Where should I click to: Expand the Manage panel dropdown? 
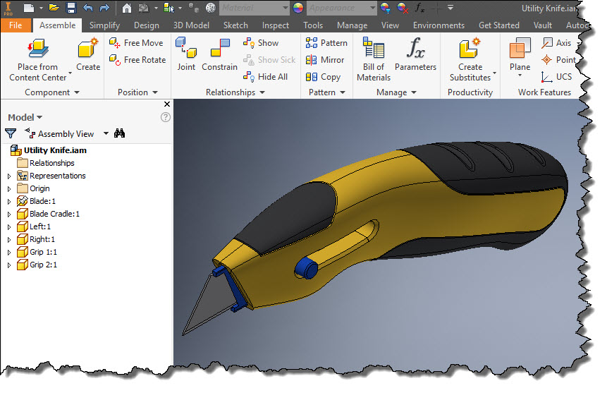click(414, 92)
